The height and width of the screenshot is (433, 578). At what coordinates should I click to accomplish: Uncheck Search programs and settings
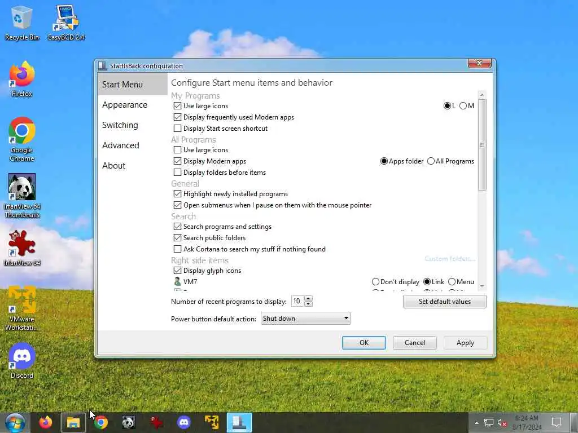pyautogui.click(x=177, y=227)
